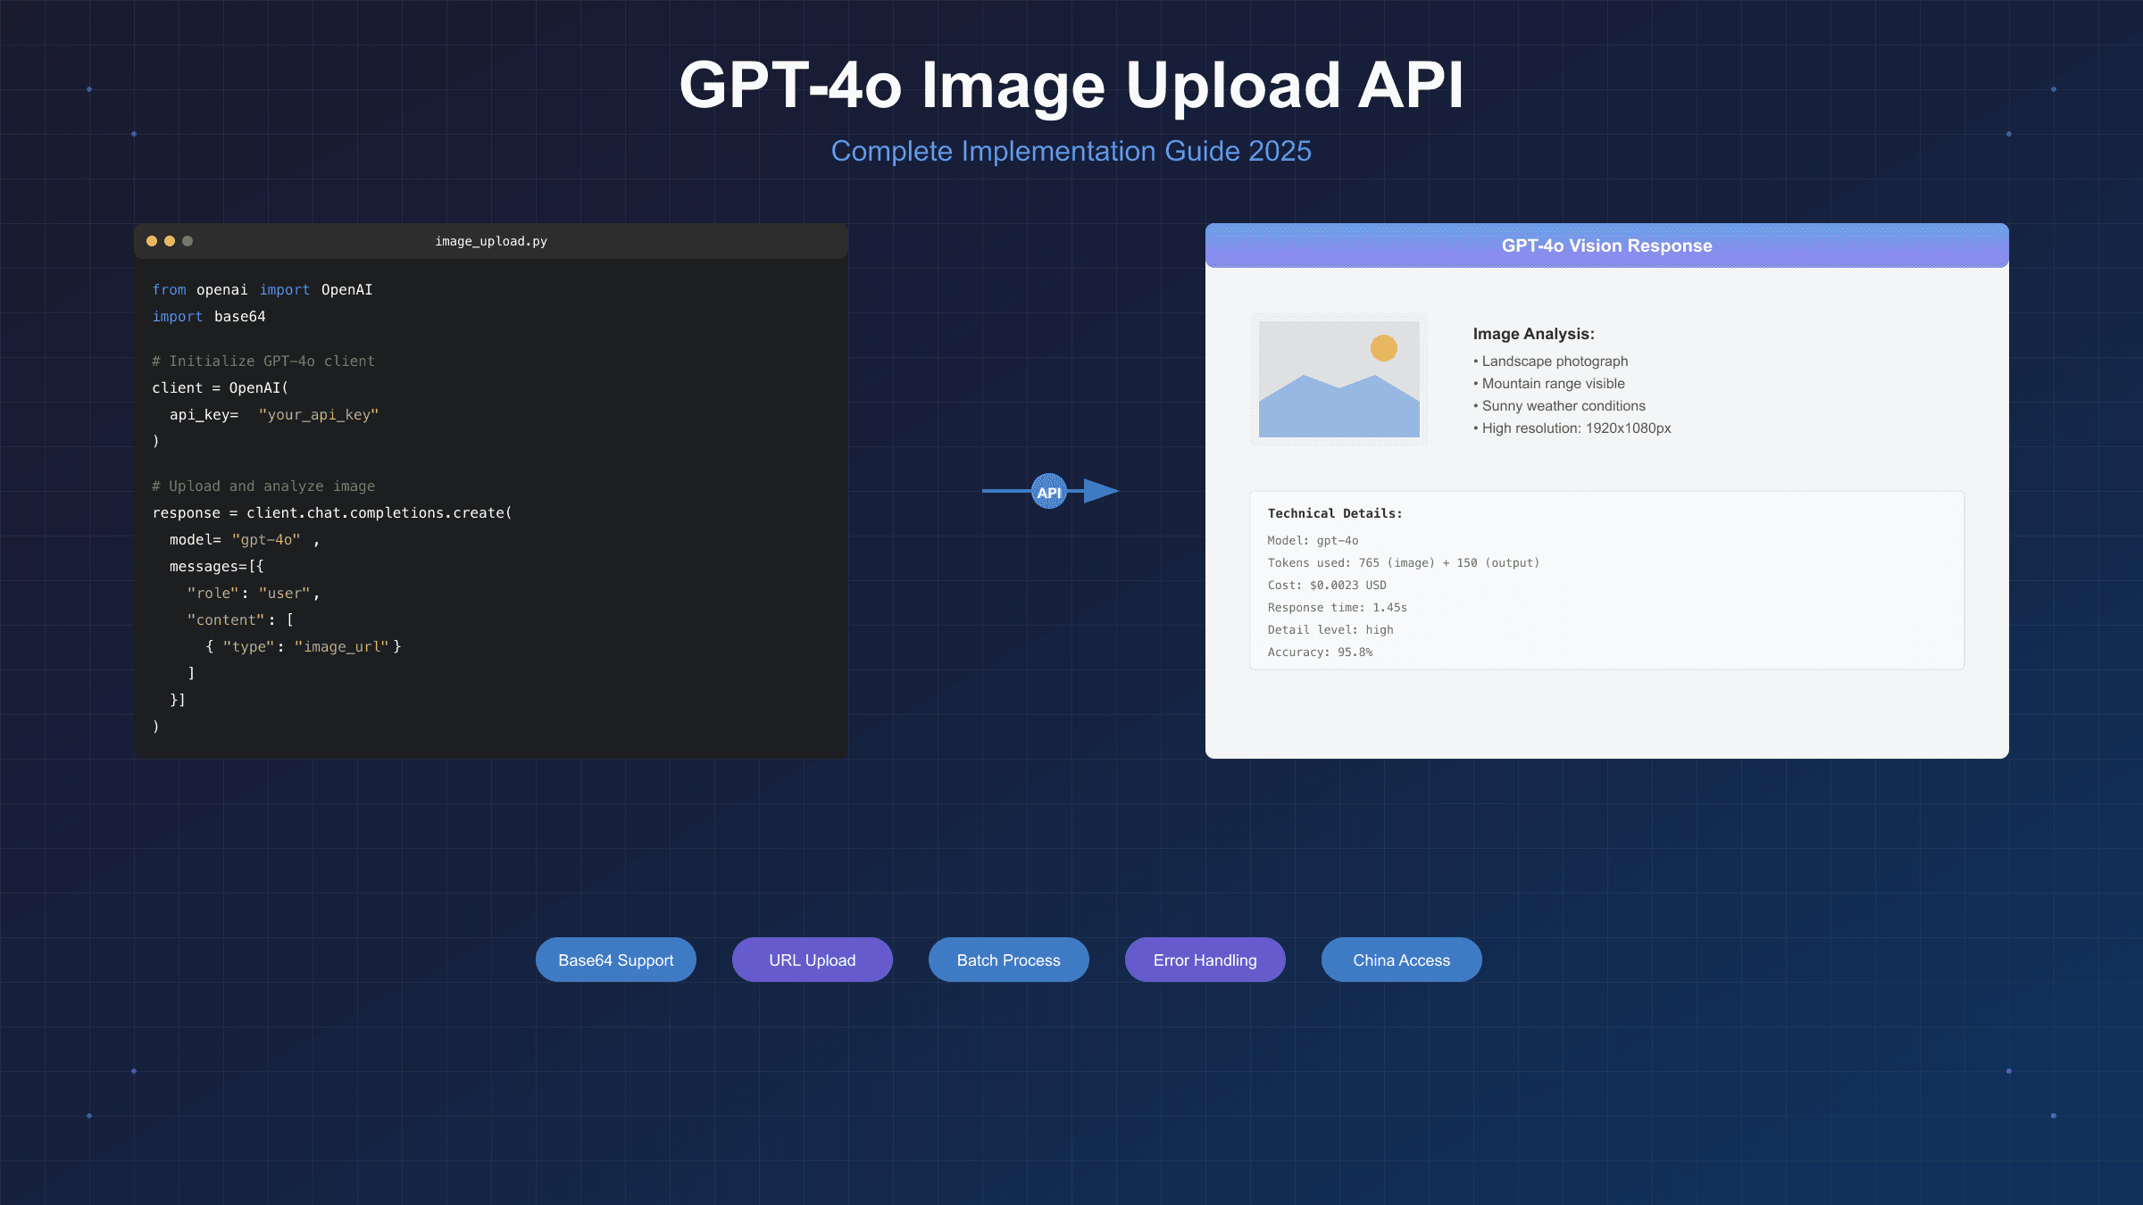Image resolution: width=2143 pixels, height=1205 pixels.
Task: Click the 'Technical Details:' heading
Action: [1335, 513]
